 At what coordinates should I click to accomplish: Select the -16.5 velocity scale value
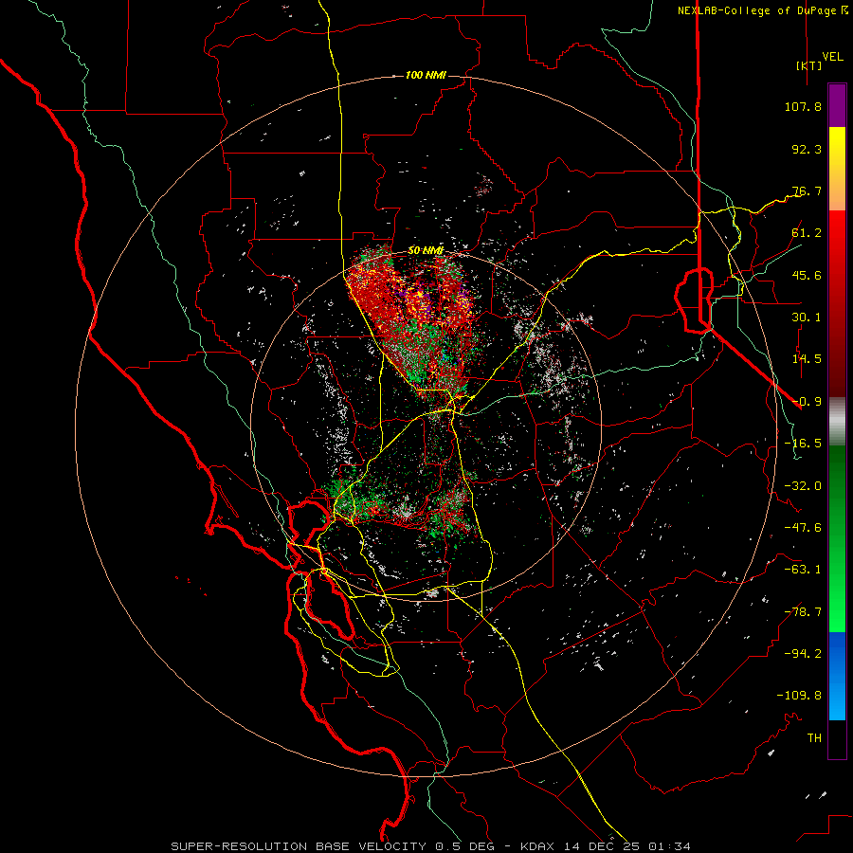click(803, 444)
